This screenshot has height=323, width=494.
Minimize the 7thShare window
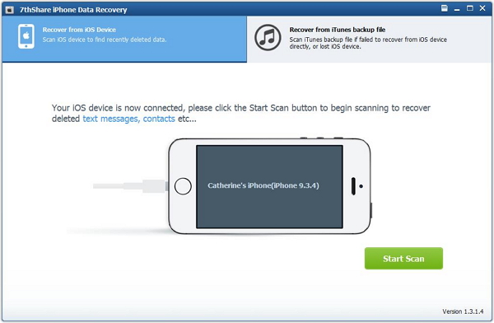point(457,9)
